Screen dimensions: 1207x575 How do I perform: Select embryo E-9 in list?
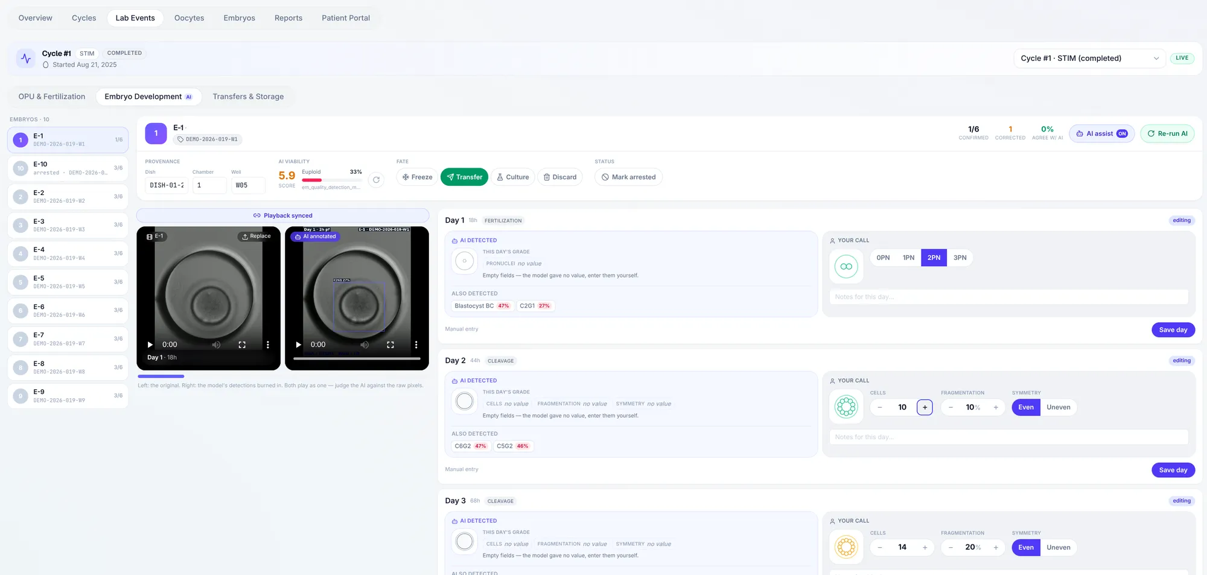(68, 396)
